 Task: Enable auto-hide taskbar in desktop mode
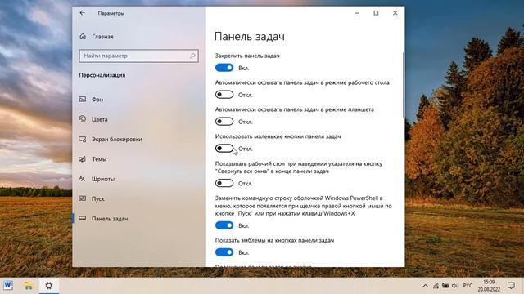click(x=224, y=95)
